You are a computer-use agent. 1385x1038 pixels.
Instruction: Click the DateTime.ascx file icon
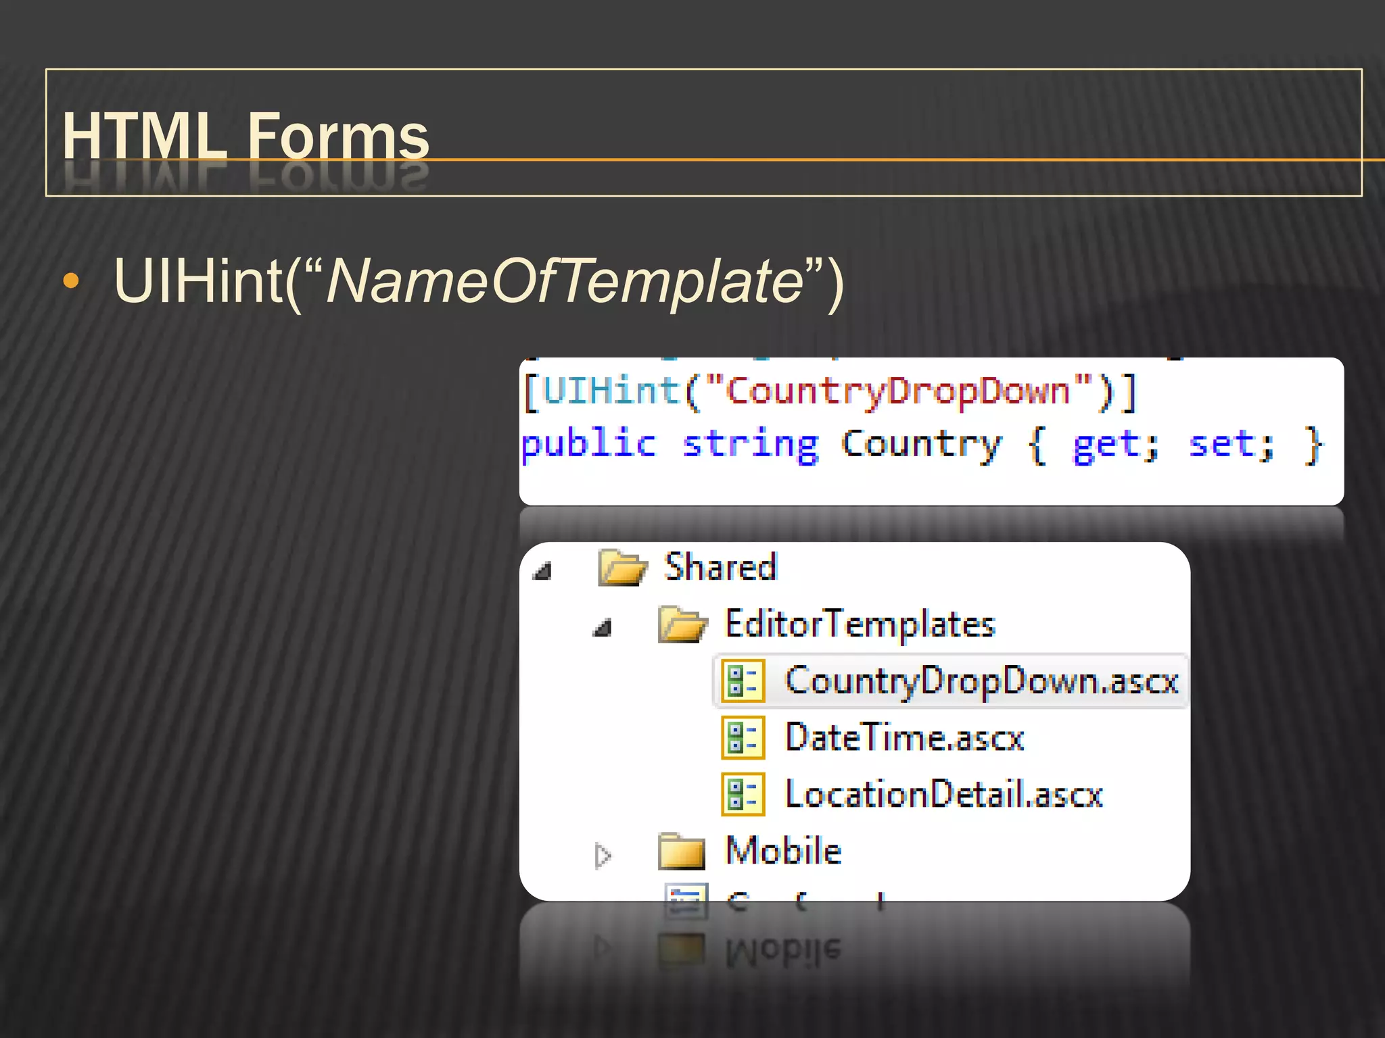click(x=743, y=737)
